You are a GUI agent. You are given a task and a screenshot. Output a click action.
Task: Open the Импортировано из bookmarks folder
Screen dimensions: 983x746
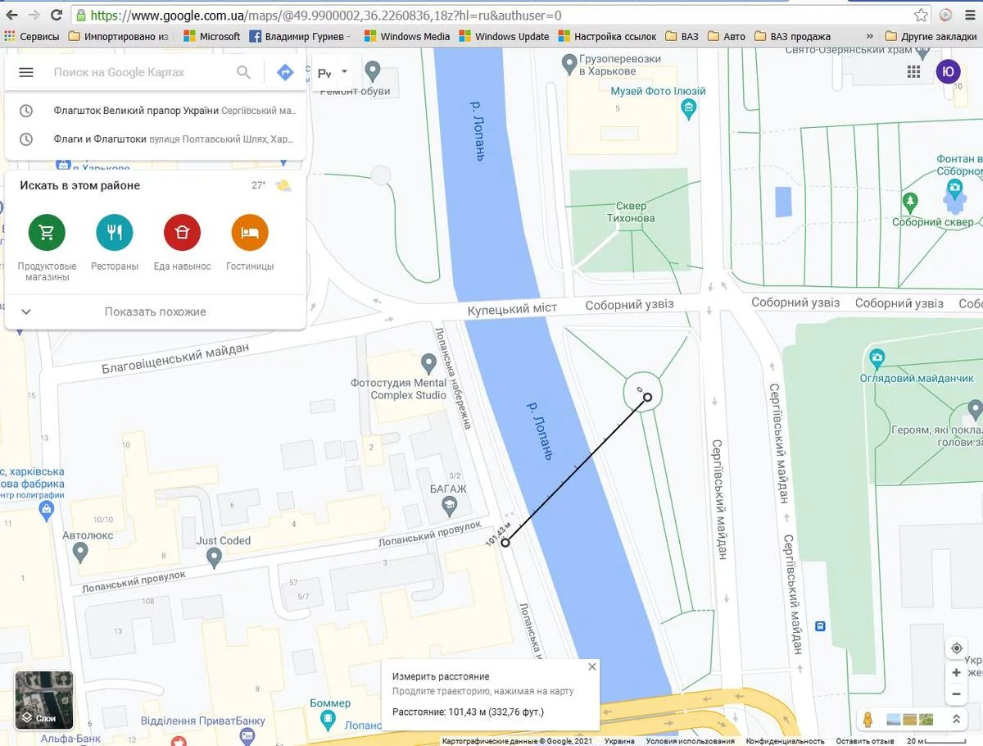coord(120,36)
